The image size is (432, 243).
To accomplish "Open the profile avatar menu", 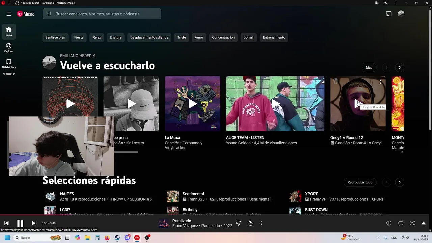I will 401,13.
